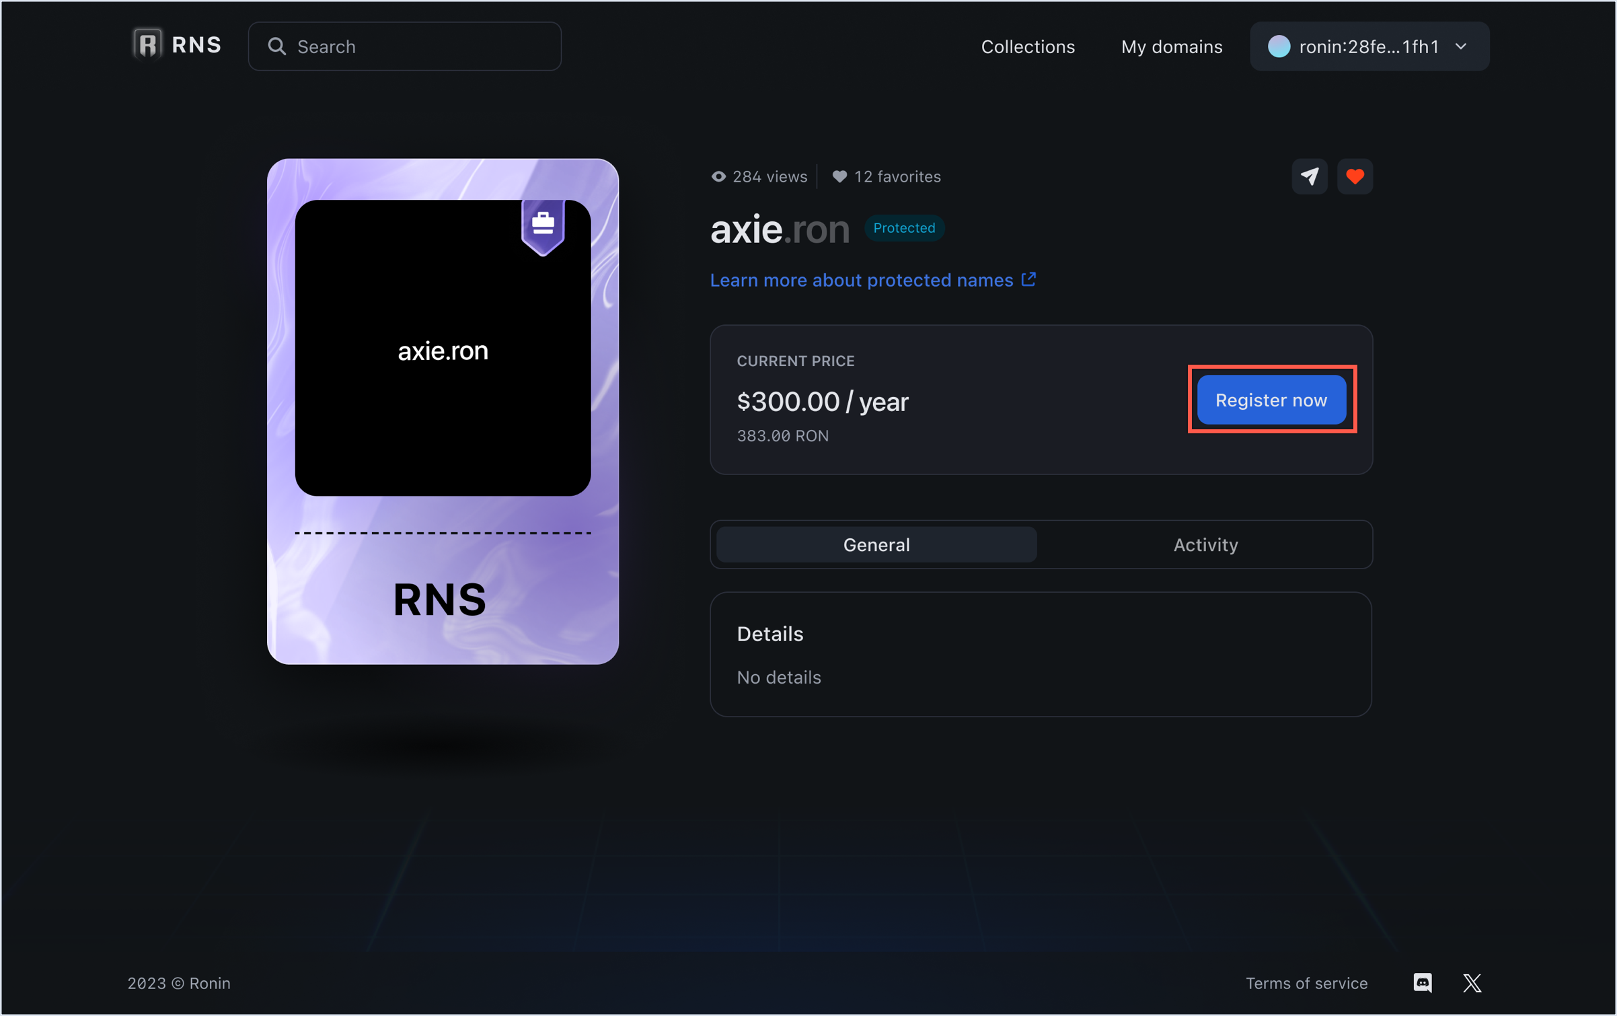This screenshot has width=1617, height=1016.
Task: Open the Collections menu item
Action: 1027,46
